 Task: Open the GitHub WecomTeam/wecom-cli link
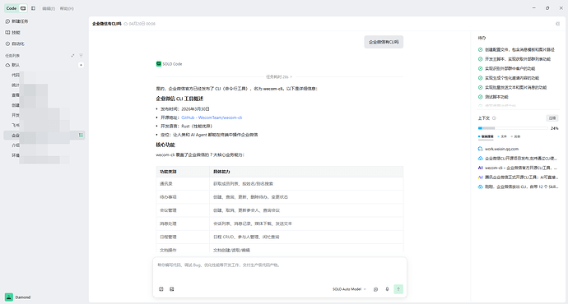(x=212, y=117)
